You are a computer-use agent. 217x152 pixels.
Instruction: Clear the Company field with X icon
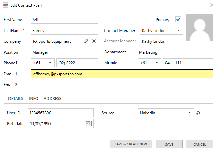[x=94, y=41]
